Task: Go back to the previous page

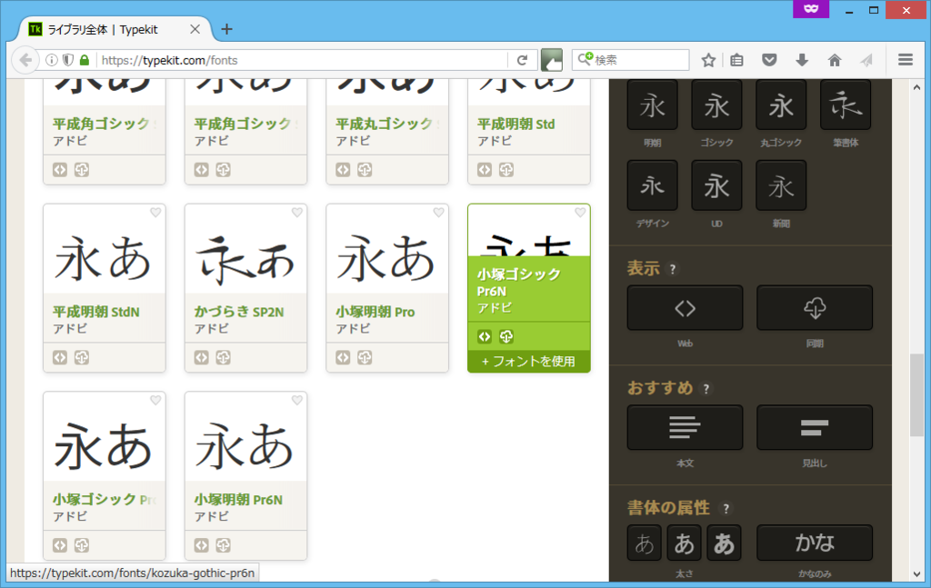Action: coord(25,60)
